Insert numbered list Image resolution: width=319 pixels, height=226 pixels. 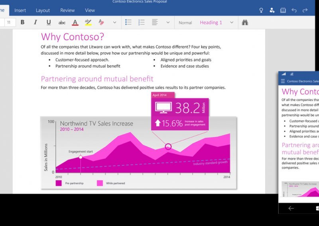(142, 22)
